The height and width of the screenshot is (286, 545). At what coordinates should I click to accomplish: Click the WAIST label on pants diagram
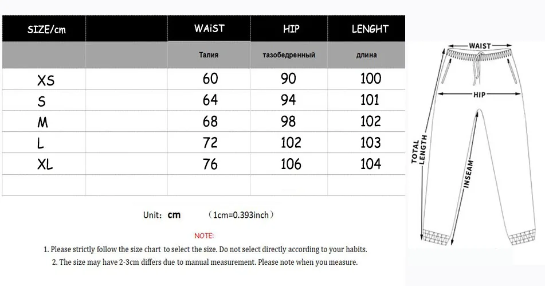(x=480, y=46)
